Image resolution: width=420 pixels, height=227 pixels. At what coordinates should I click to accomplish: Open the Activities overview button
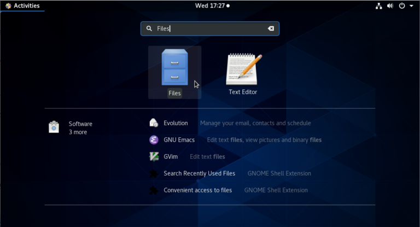(22, 5)
